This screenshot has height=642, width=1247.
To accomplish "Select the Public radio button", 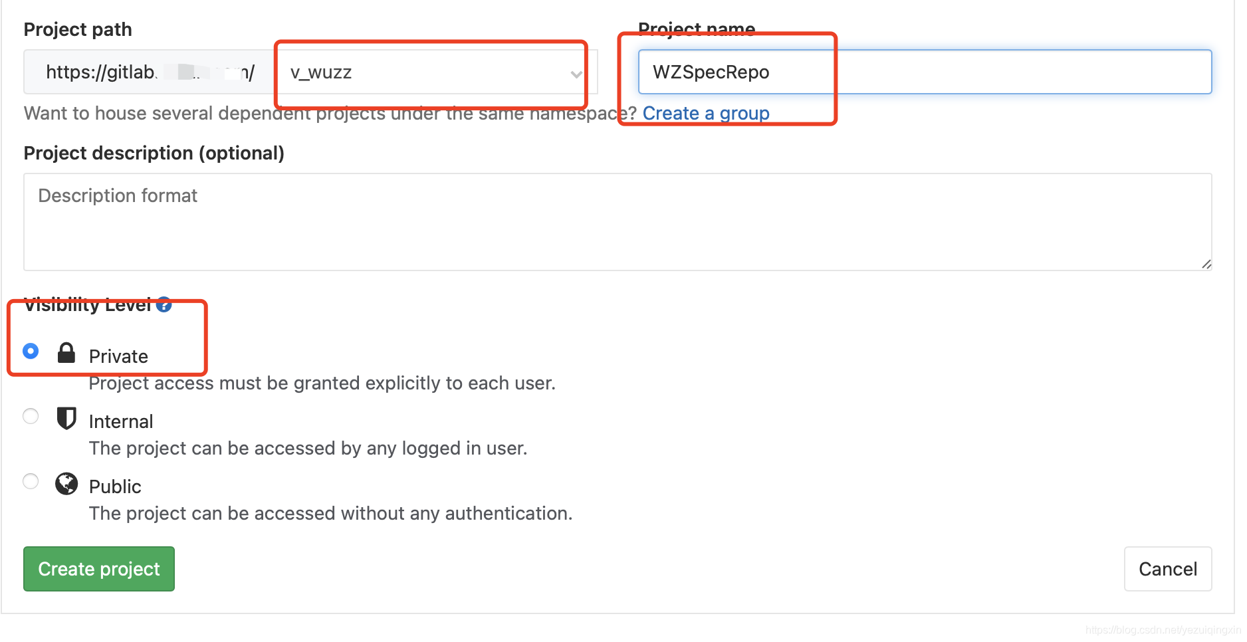I will [31, 481].
